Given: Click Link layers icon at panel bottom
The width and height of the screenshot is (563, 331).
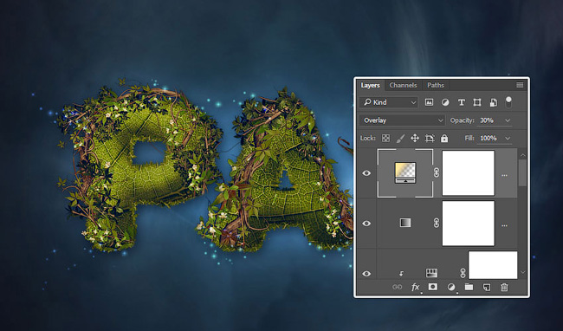Looking at the screenshot, I should 397,287.
